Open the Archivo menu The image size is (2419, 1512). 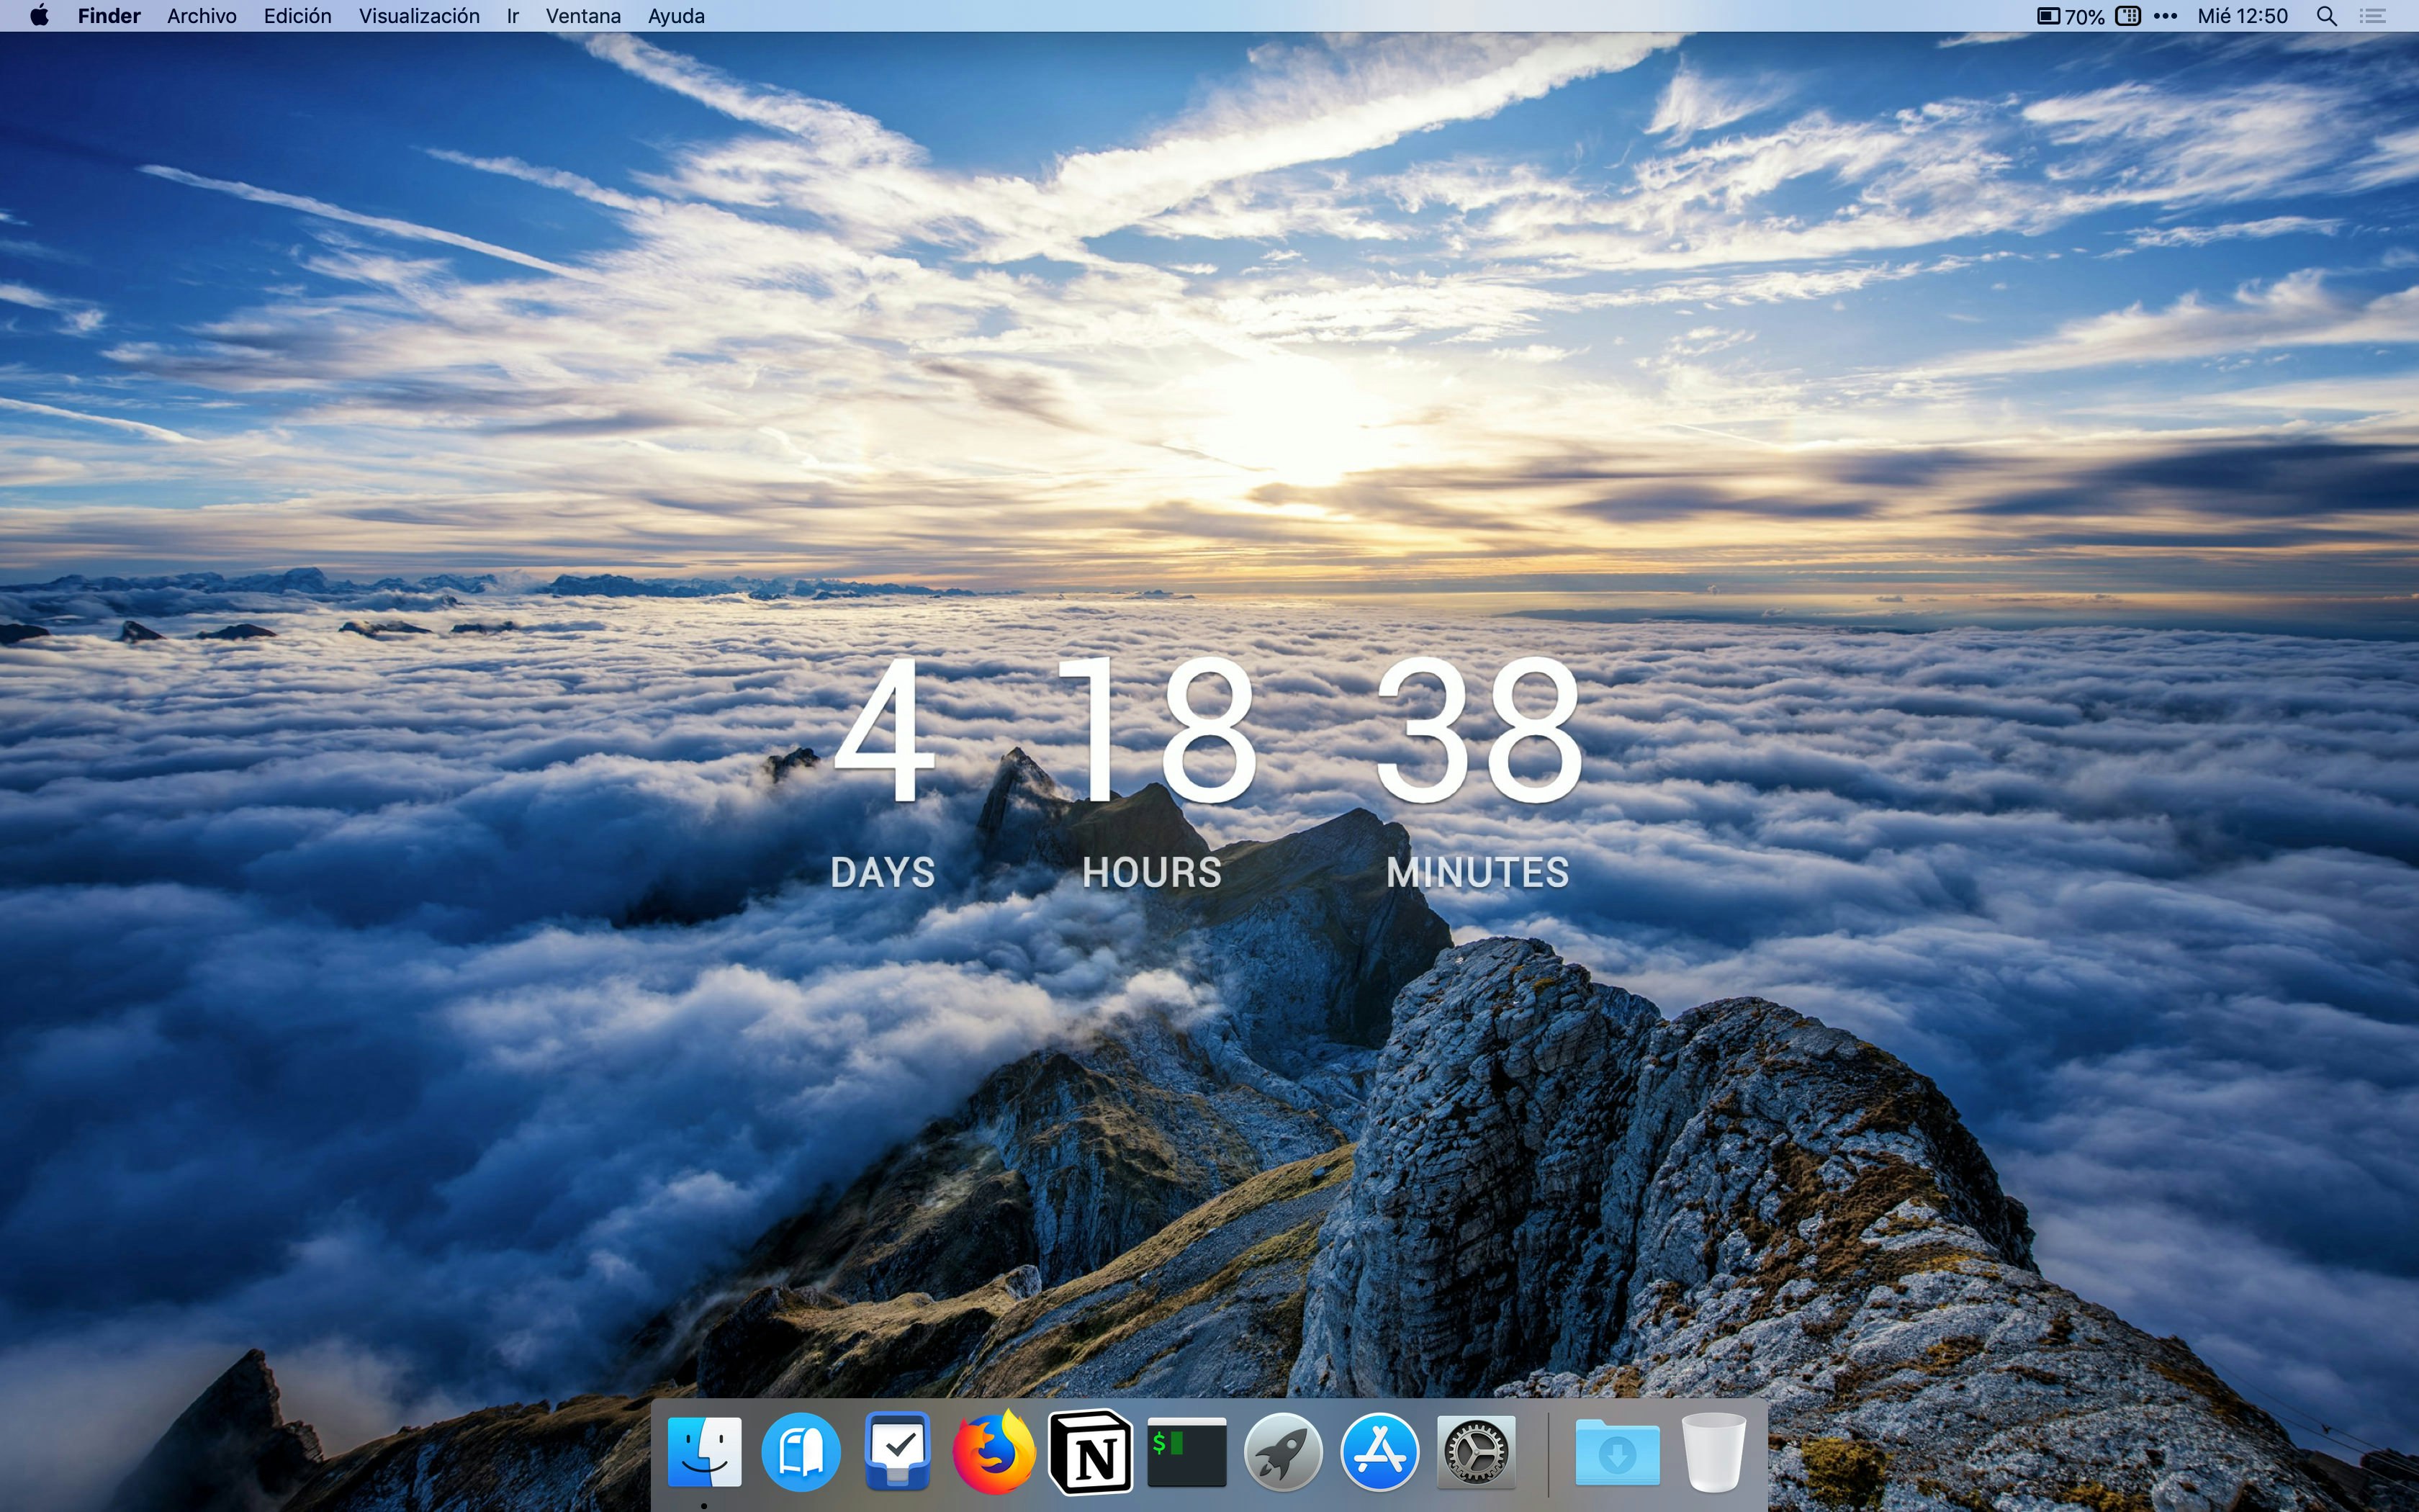click(x=202, y=16)
